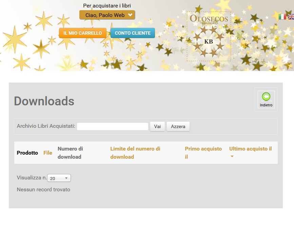Click the 'Vai' search button

pyautogui.click(x=157, y=126)
